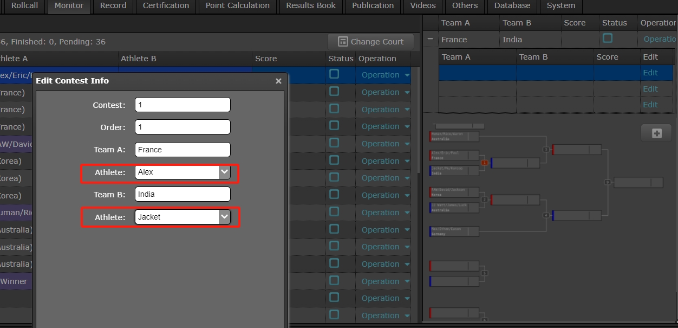Switch to the Point Calculation tab
The image size is (678, 328).
pos(237,6)
